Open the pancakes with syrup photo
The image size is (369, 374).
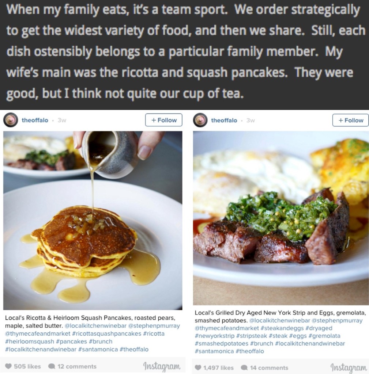93,220
